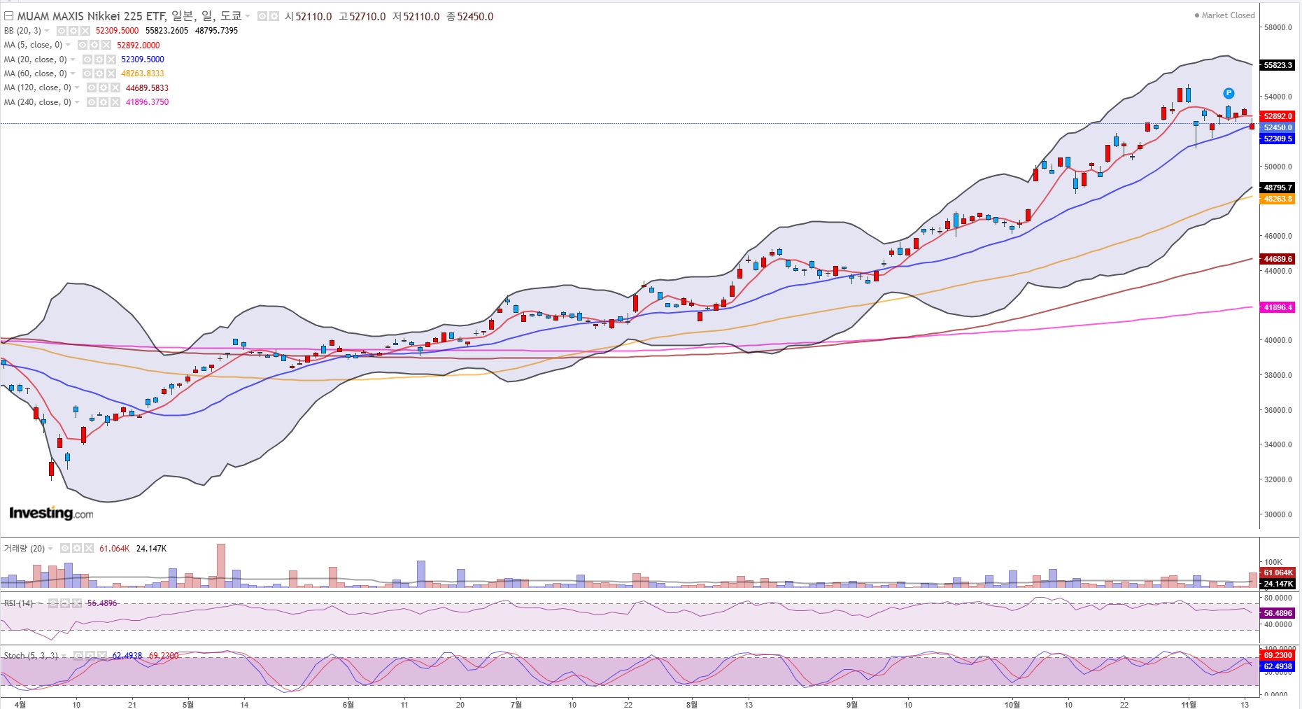Image resolution: width=1302 pixels, height=709 pixels.
Task: Open MA (240, close, 0) settings gear
Action: pyautogui.click(x=104, y=102)
